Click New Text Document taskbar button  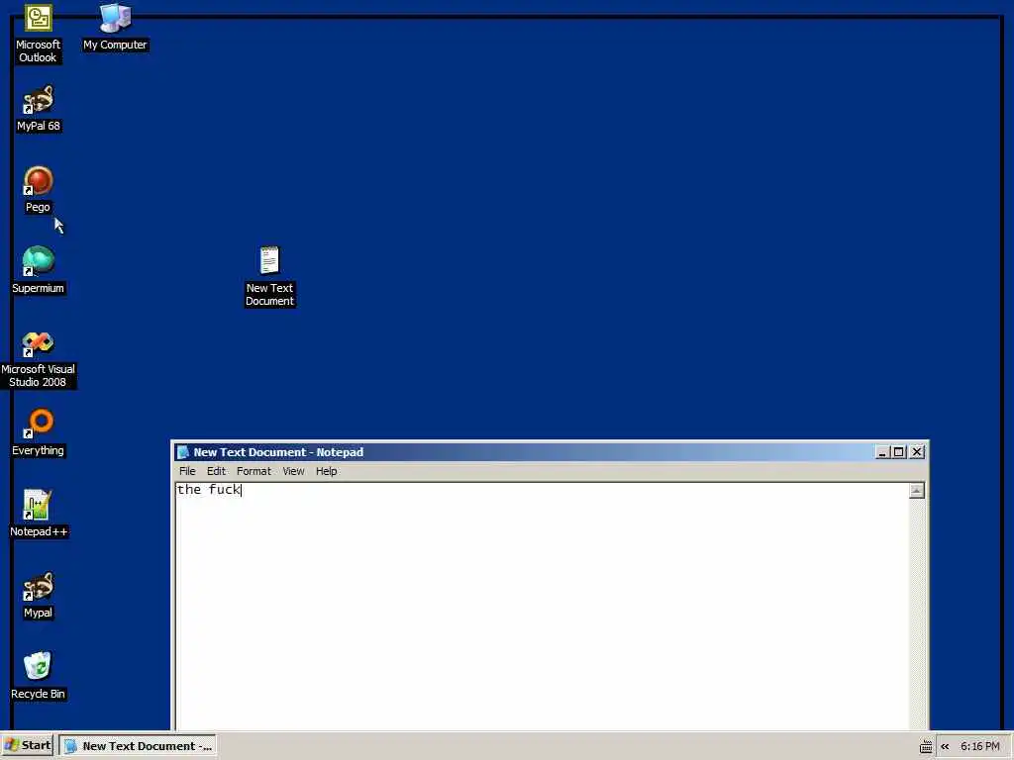pos(138,746)
